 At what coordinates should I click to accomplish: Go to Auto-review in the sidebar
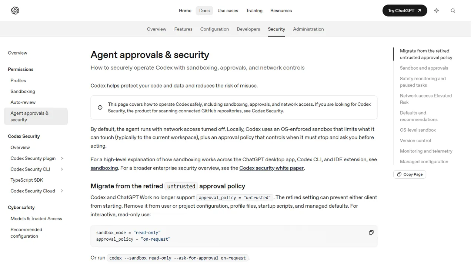[23, 102]
